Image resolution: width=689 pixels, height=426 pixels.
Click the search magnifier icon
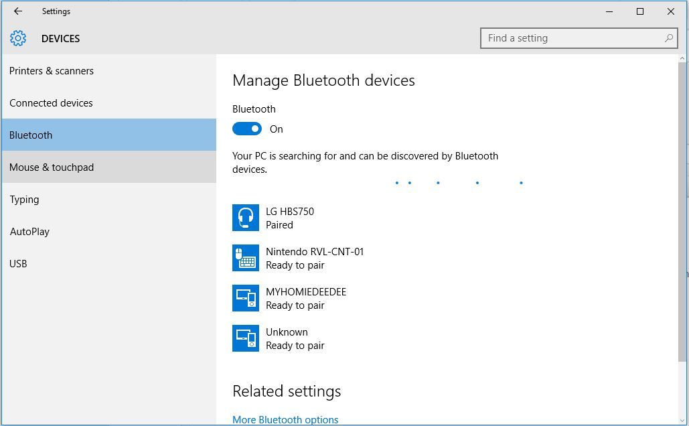click(x=669, y=38)
